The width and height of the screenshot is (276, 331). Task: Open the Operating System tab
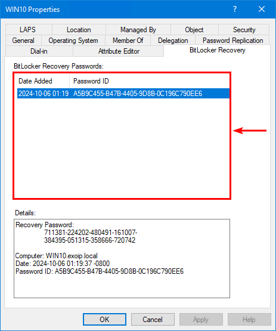click(73, 41)
